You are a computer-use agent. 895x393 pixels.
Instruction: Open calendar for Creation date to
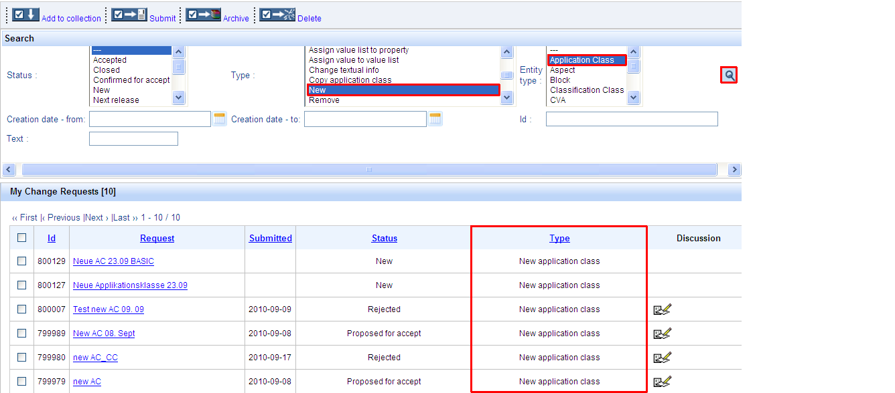pyautogui.click(x=435, y=119)
